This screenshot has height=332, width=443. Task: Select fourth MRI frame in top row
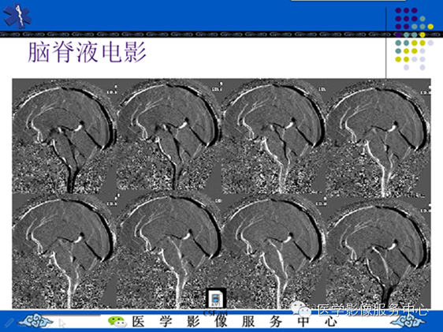click(378, 136)
